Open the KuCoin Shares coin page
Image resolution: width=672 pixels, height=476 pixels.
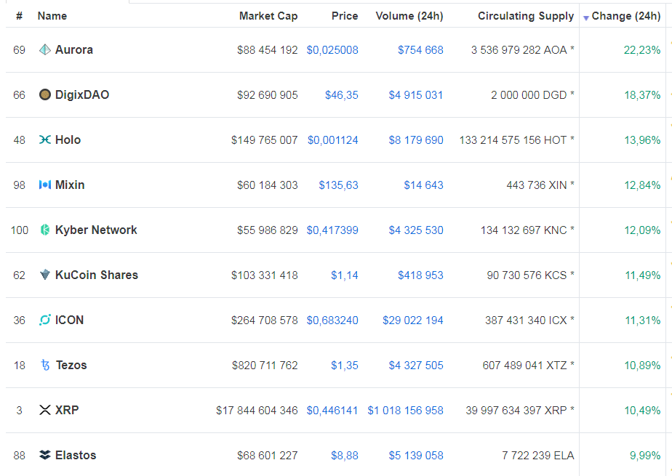(x=97, y=275)
